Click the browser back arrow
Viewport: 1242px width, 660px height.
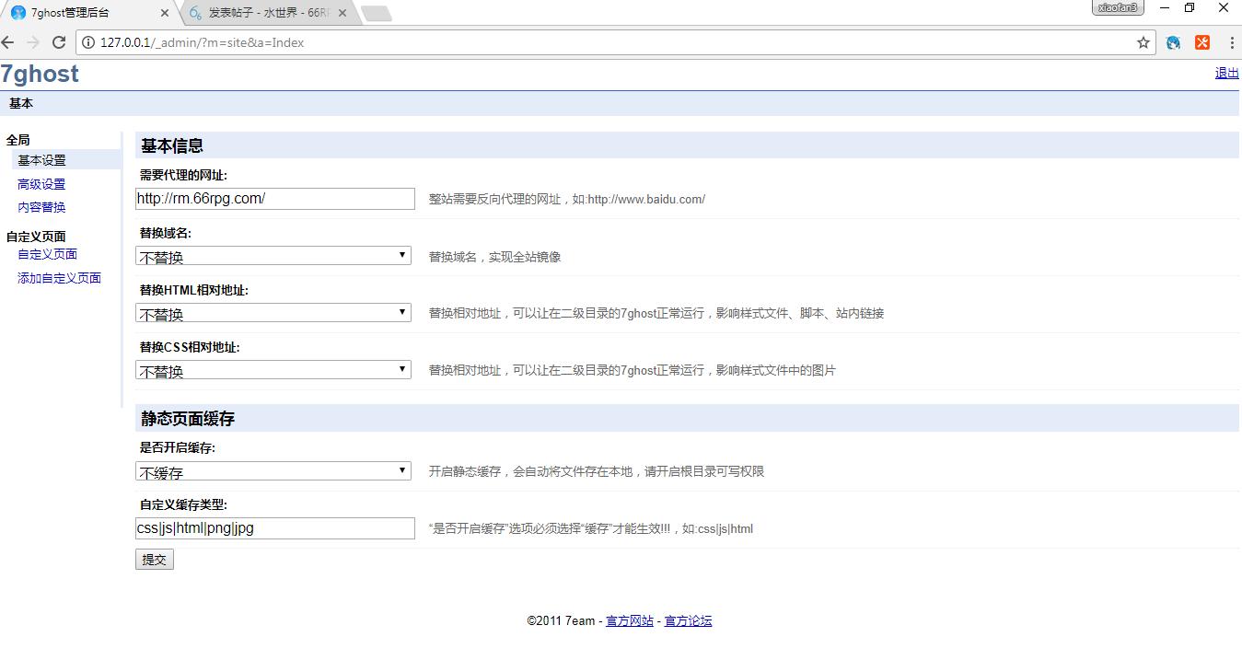8,42
